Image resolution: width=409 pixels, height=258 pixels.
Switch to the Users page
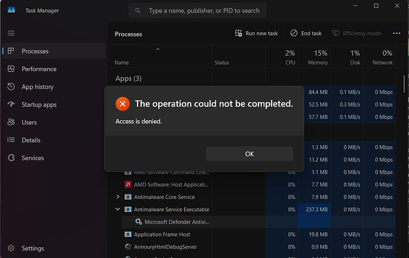(x=29, y=122)
